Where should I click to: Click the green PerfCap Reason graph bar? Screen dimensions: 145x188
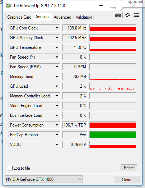click(113, 135)
